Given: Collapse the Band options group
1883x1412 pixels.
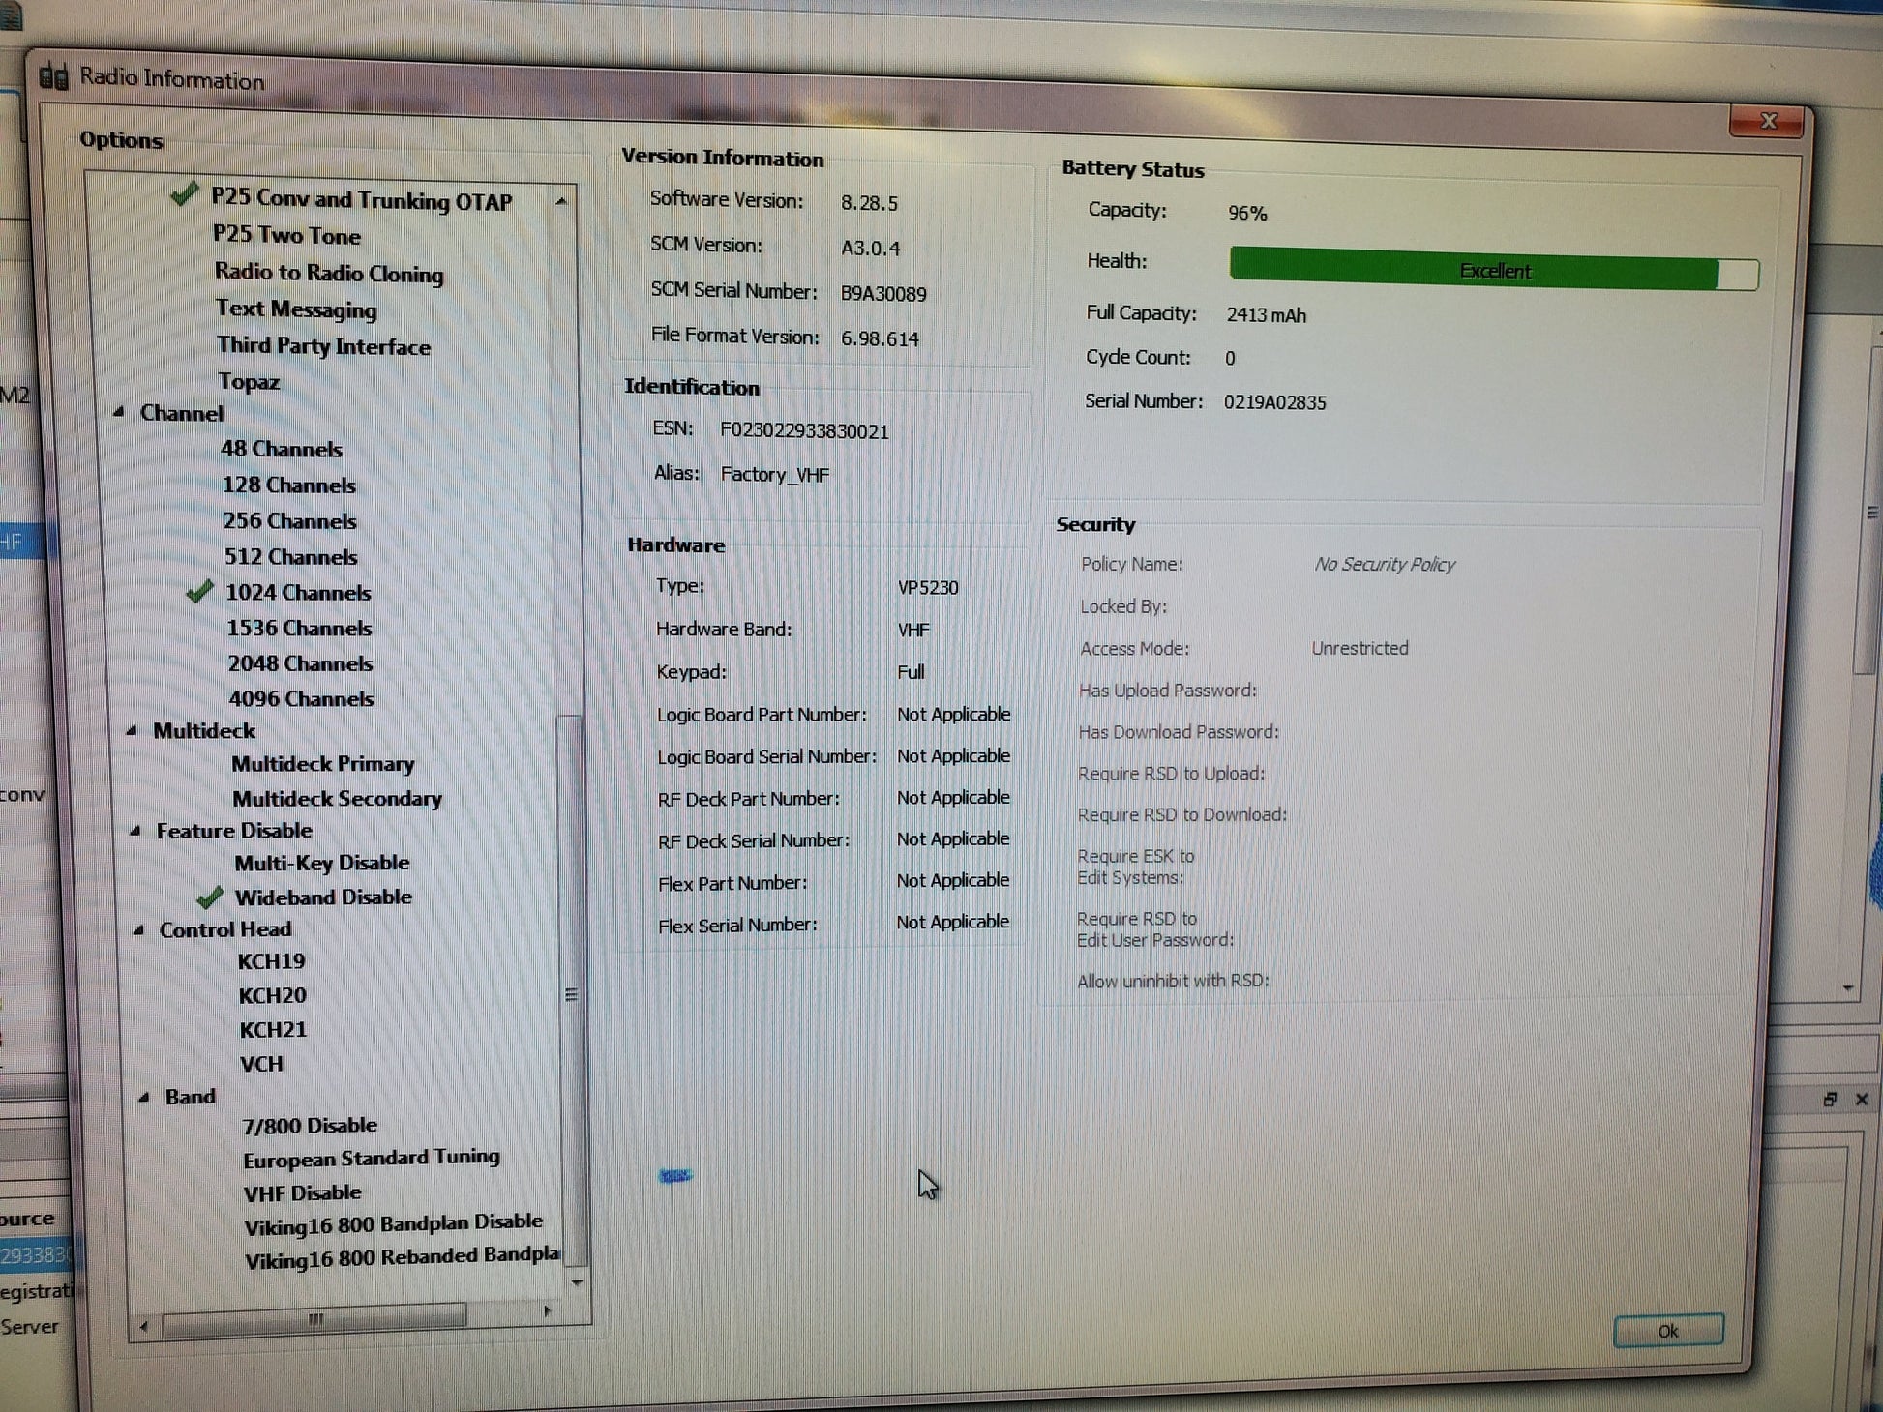Looking at the screenshot, I should pos(144,1097).
